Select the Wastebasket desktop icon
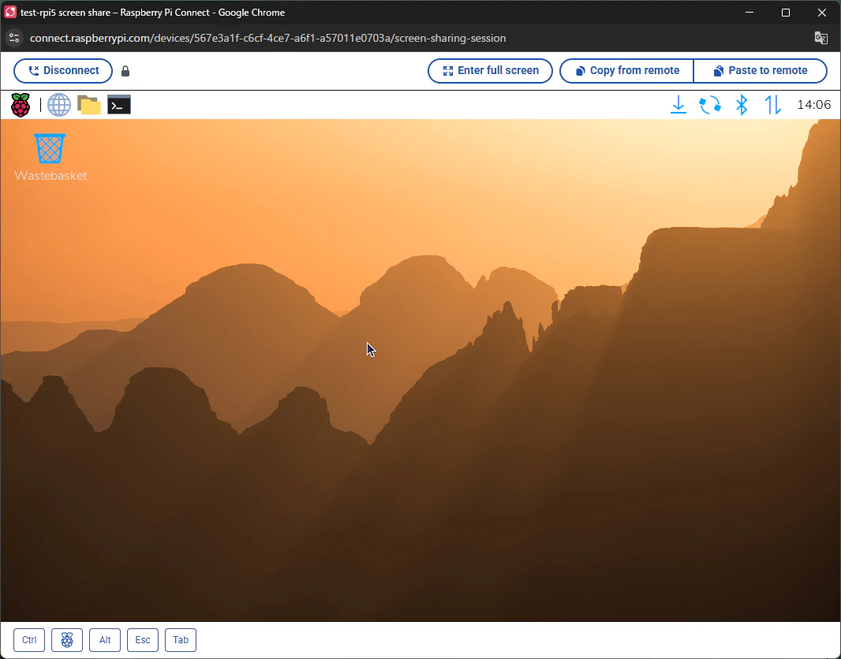The width and height of the screenshot is (841, 659). pos(50,158)
